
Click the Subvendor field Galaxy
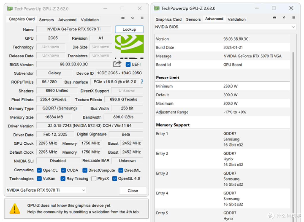(x=55, y=73)
